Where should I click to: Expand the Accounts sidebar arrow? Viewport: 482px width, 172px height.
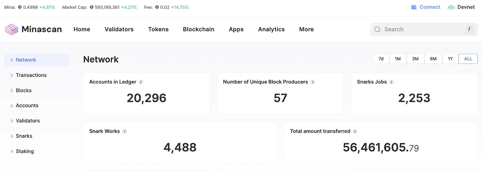point(12,106)
